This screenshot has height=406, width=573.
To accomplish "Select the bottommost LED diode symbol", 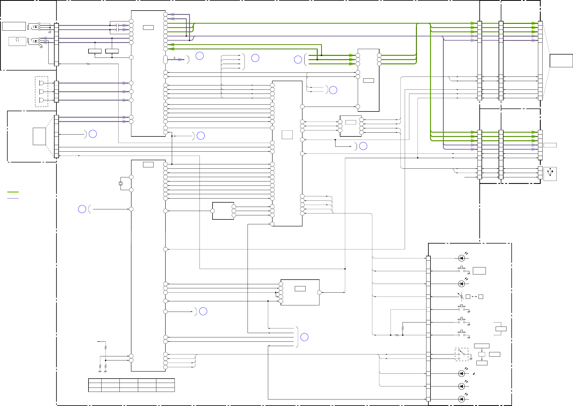I will (x=461, y=399).
